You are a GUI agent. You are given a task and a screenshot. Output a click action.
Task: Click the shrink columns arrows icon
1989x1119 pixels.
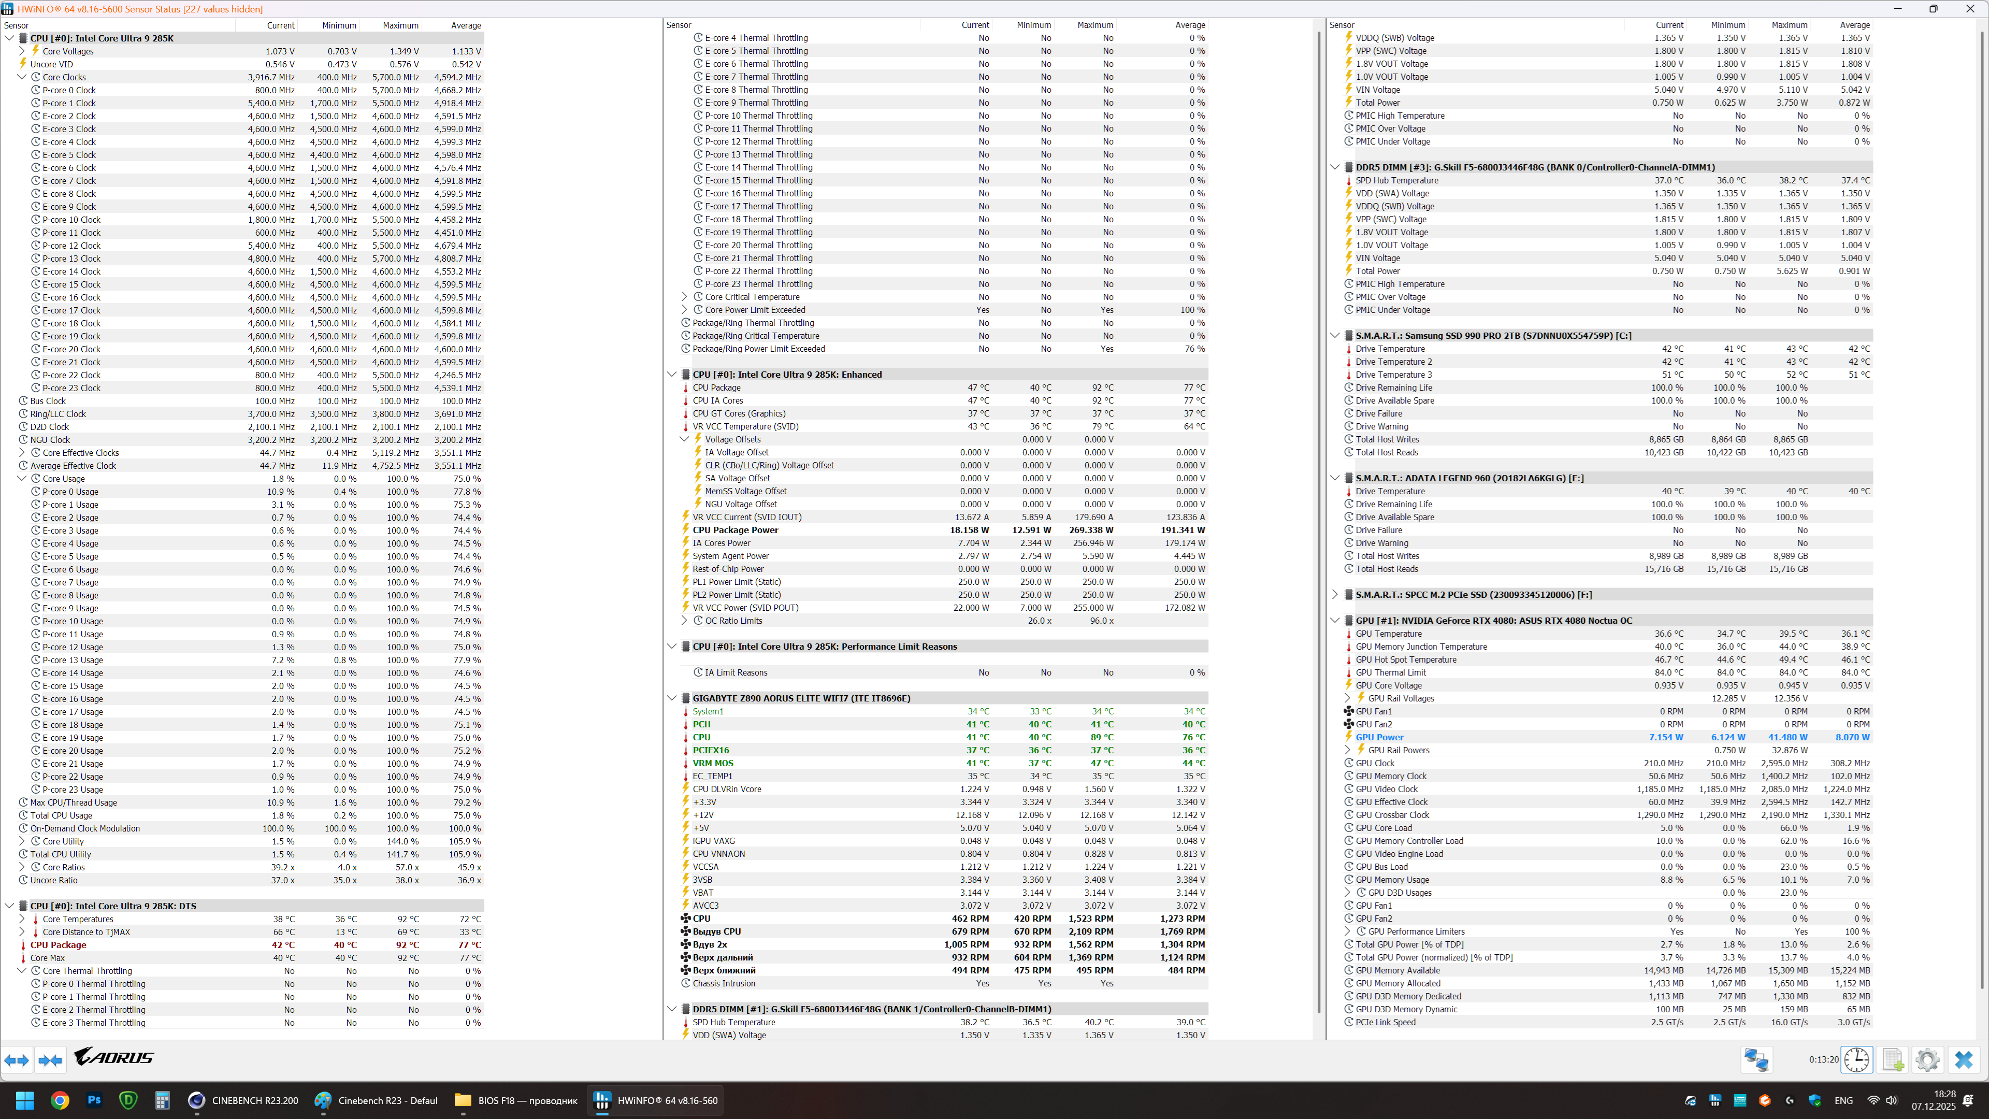tap(50, 1060)
